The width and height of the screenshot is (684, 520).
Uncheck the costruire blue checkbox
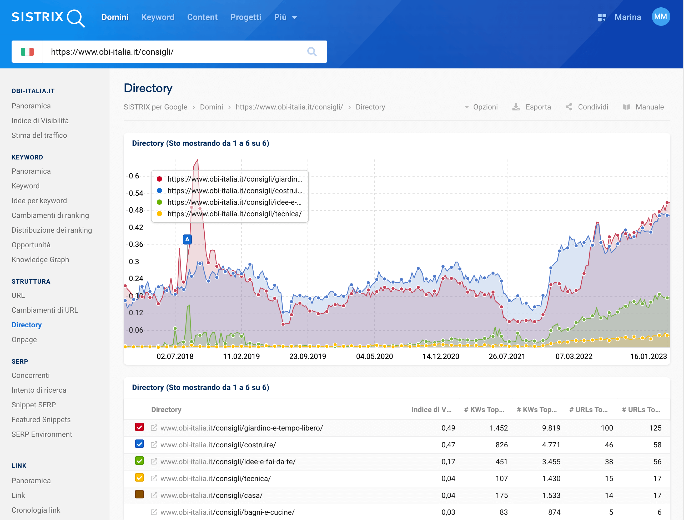[x=139, y=444]
